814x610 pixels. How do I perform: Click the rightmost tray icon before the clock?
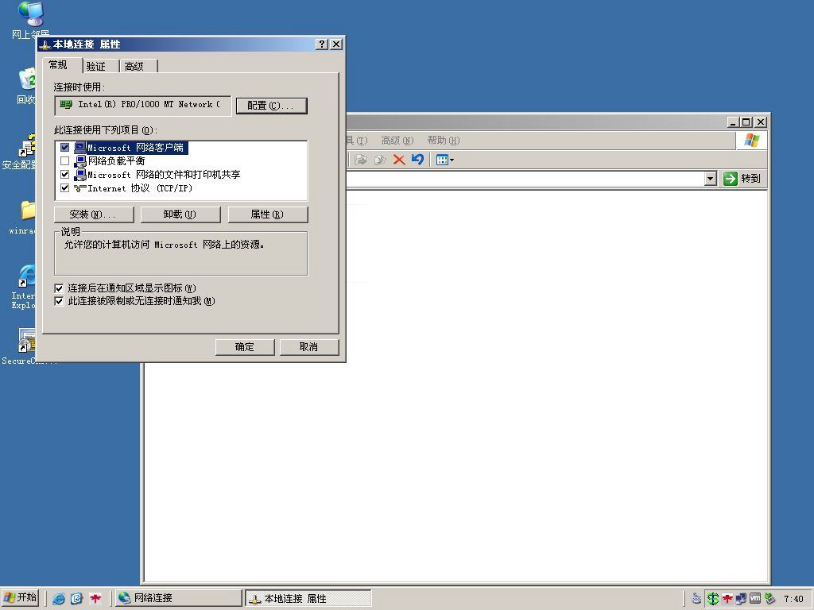(x=770, y=599)
